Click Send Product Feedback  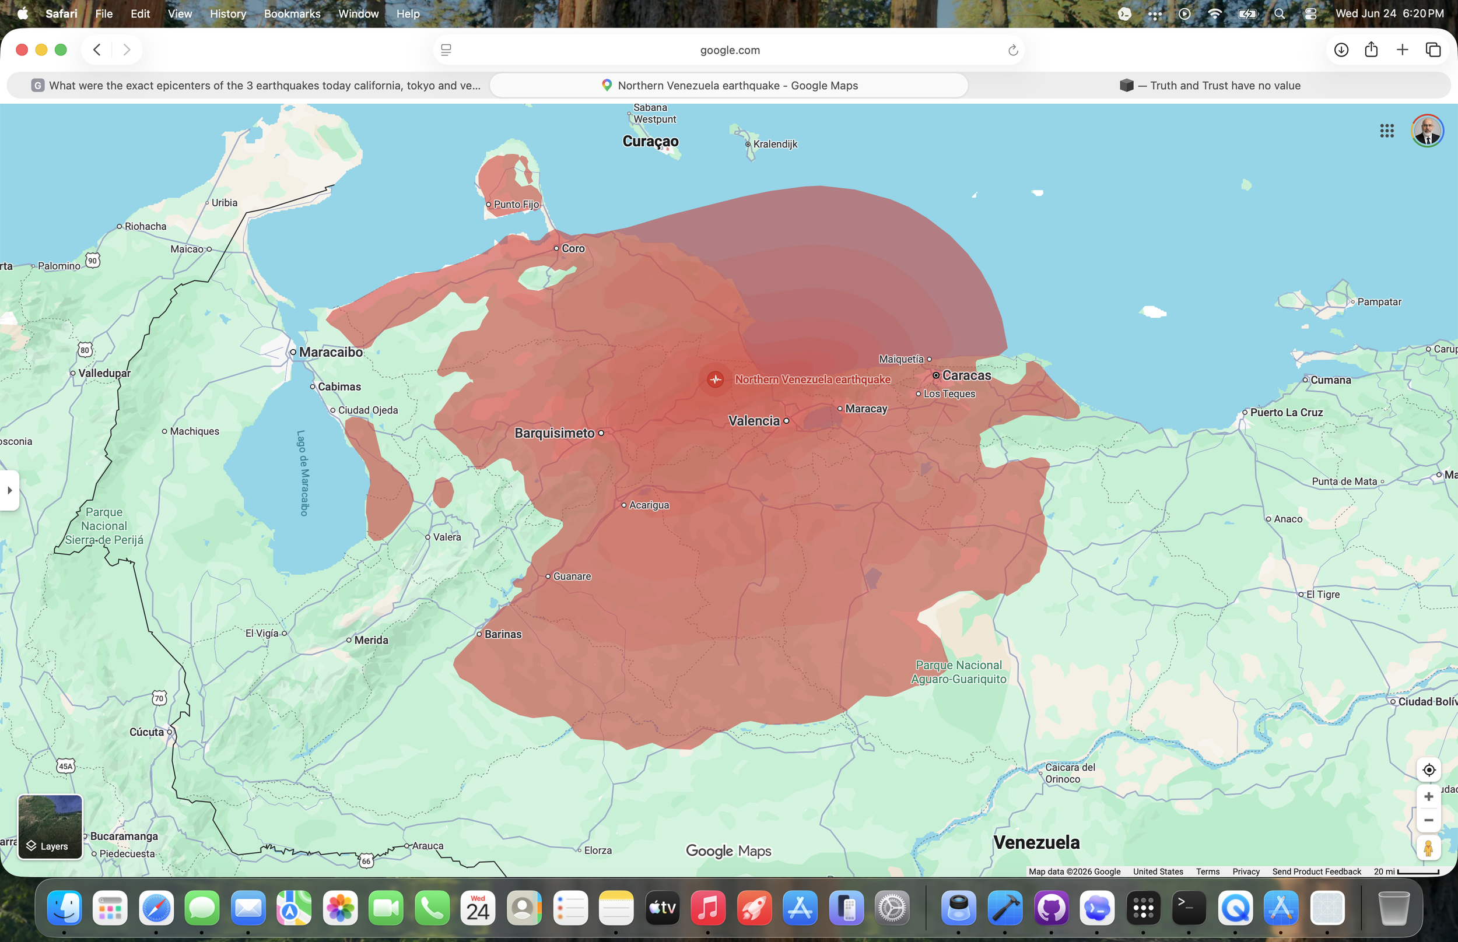coord(1316,871)
